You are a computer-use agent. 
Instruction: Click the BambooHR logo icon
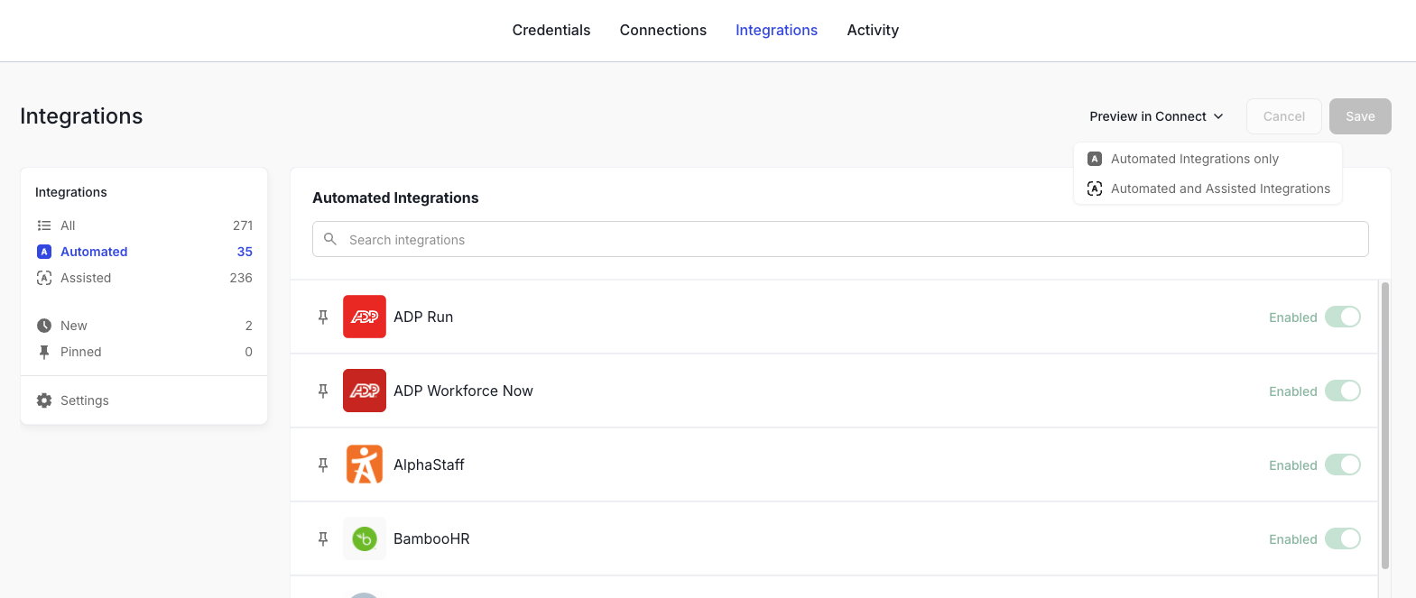[x=365, y=538]
